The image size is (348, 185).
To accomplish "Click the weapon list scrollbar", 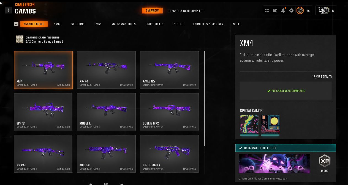I will point(205,98).
